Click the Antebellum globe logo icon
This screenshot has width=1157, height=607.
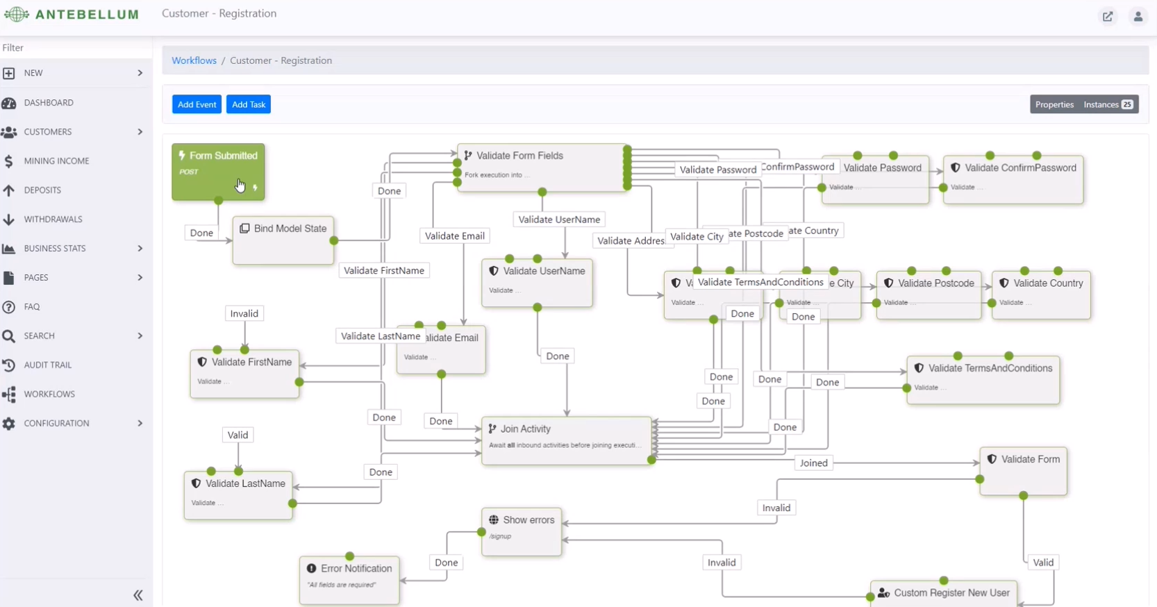[16, 14]
